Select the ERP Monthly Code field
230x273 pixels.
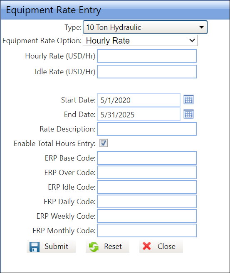147,231
